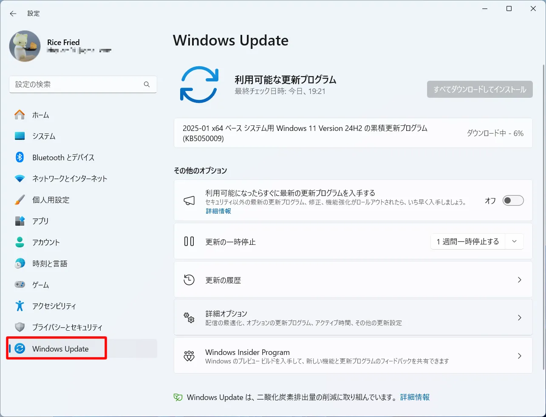
Task: Click the ホーム house icon
Action: click(x=20, y=115)
